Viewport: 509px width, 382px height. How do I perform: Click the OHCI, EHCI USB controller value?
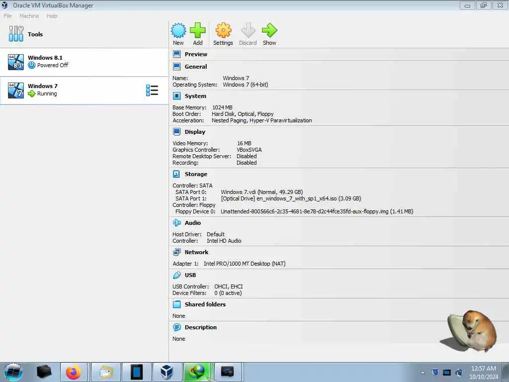click(229, 286)
